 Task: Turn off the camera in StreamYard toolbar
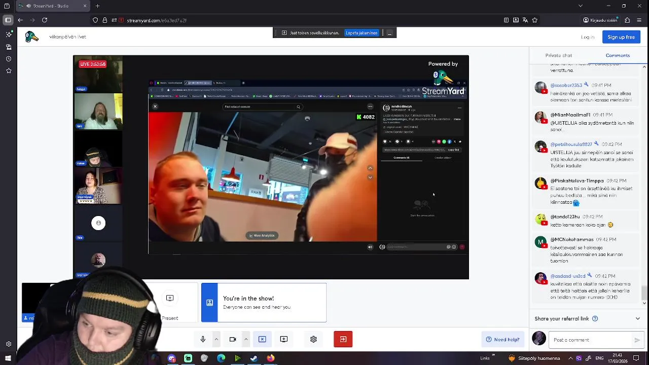click(233, 339)
